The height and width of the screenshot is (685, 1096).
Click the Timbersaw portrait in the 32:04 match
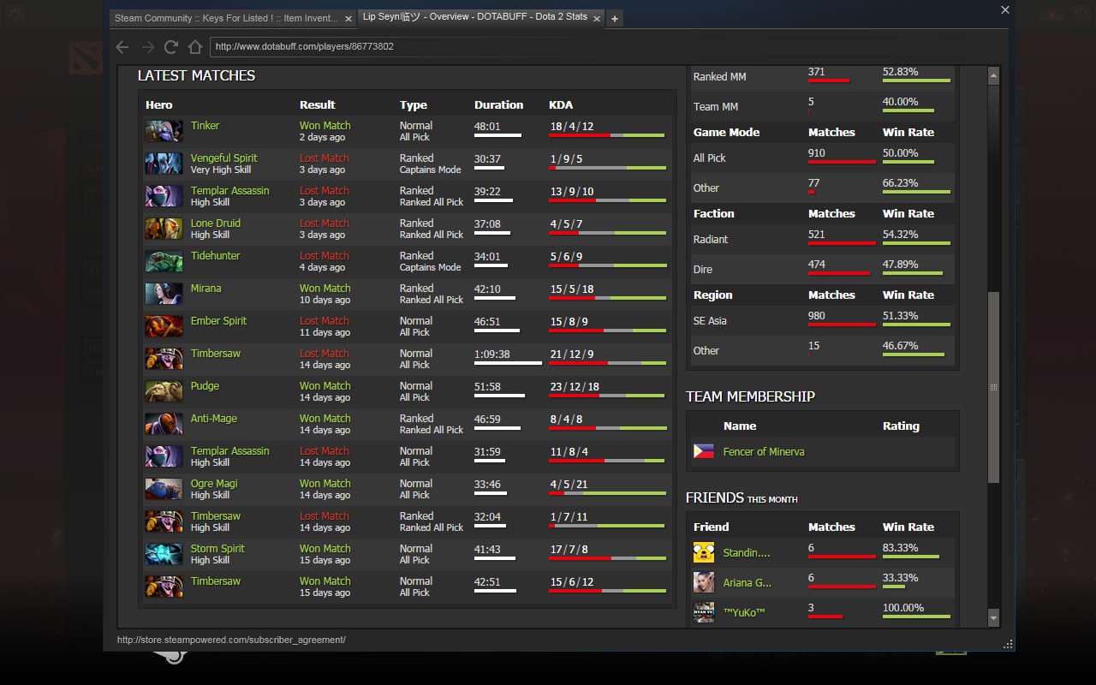coord(164,521)
